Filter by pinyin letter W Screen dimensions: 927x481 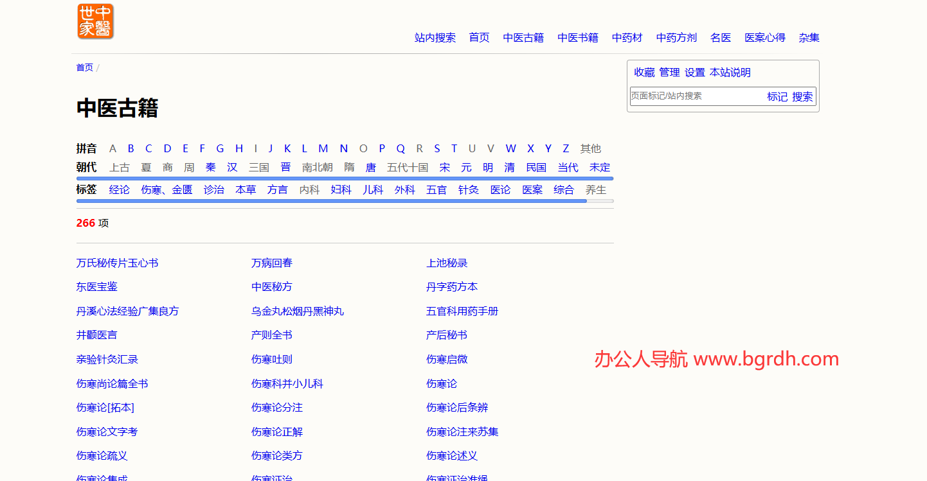click(510, 149)
